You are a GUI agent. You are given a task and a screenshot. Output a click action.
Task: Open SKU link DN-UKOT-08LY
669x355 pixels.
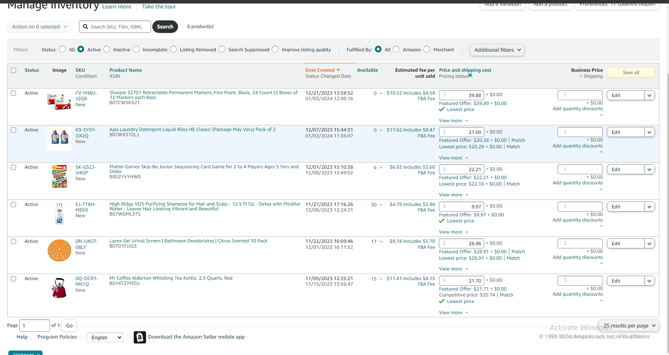(87, 244)
